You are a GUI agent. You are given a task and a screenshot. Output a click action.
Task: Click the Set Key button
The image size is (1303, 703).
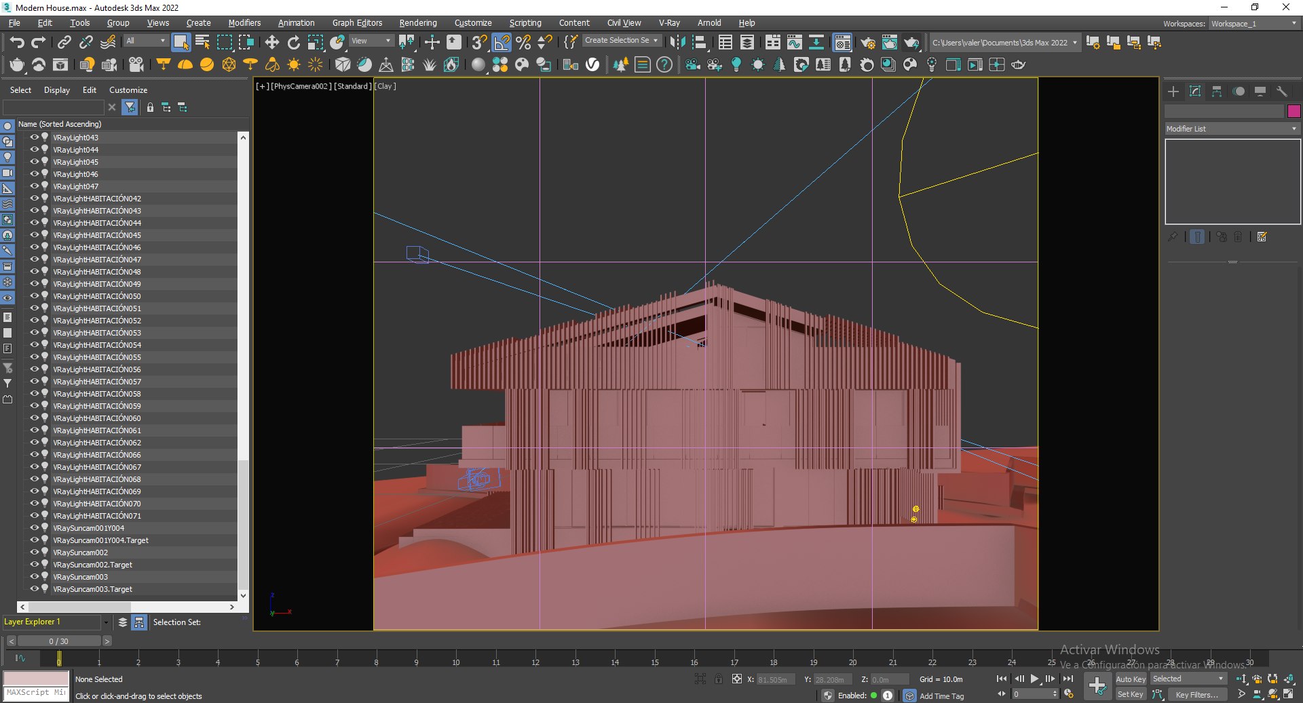pyautogui.click(x=1131, y=694)
